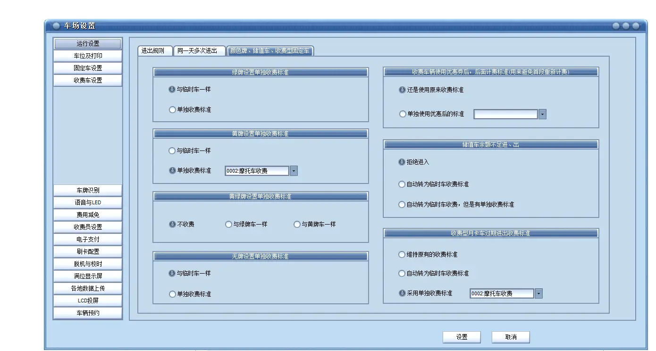The height and width of the screenshot is (351, 656).
Task: Click the empty 优惠后的标准 combo field
Action: click(505, 114)
